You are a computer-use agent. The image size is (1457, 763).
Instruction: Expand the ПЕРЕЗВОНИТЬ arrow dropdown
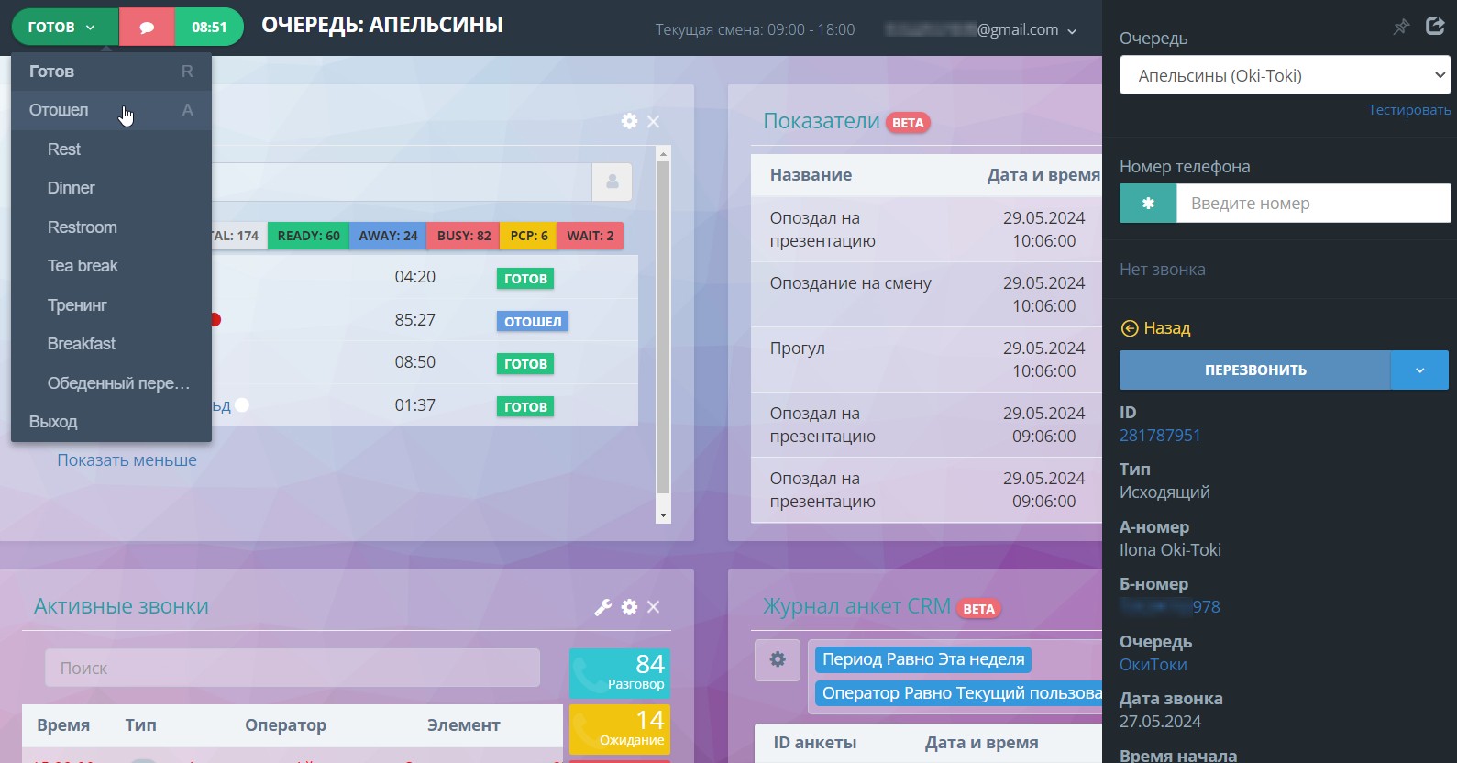[x=1419, y=370]
